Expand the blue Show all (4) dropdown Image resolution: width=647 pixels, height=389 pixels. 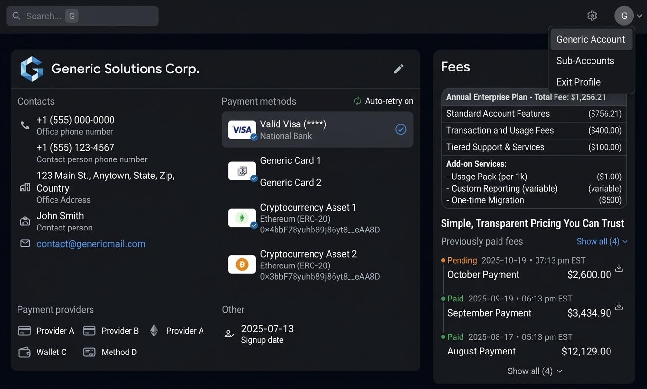(602, 242)
